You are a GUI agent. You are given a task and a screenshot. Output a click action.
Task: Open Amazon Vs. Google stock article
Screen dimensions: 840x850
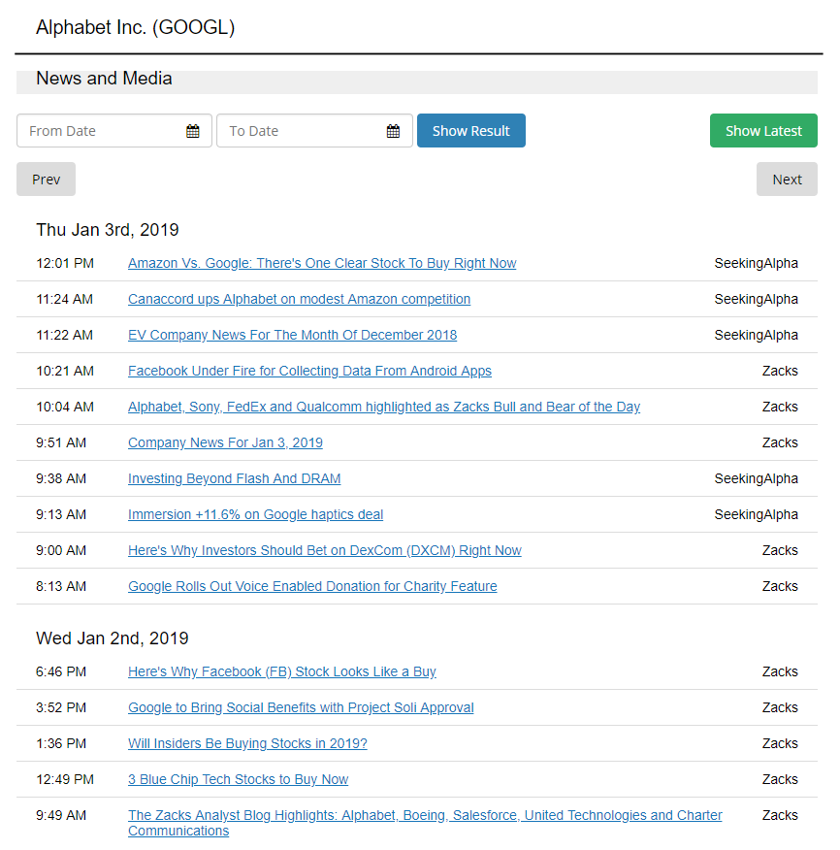point(322,263)
